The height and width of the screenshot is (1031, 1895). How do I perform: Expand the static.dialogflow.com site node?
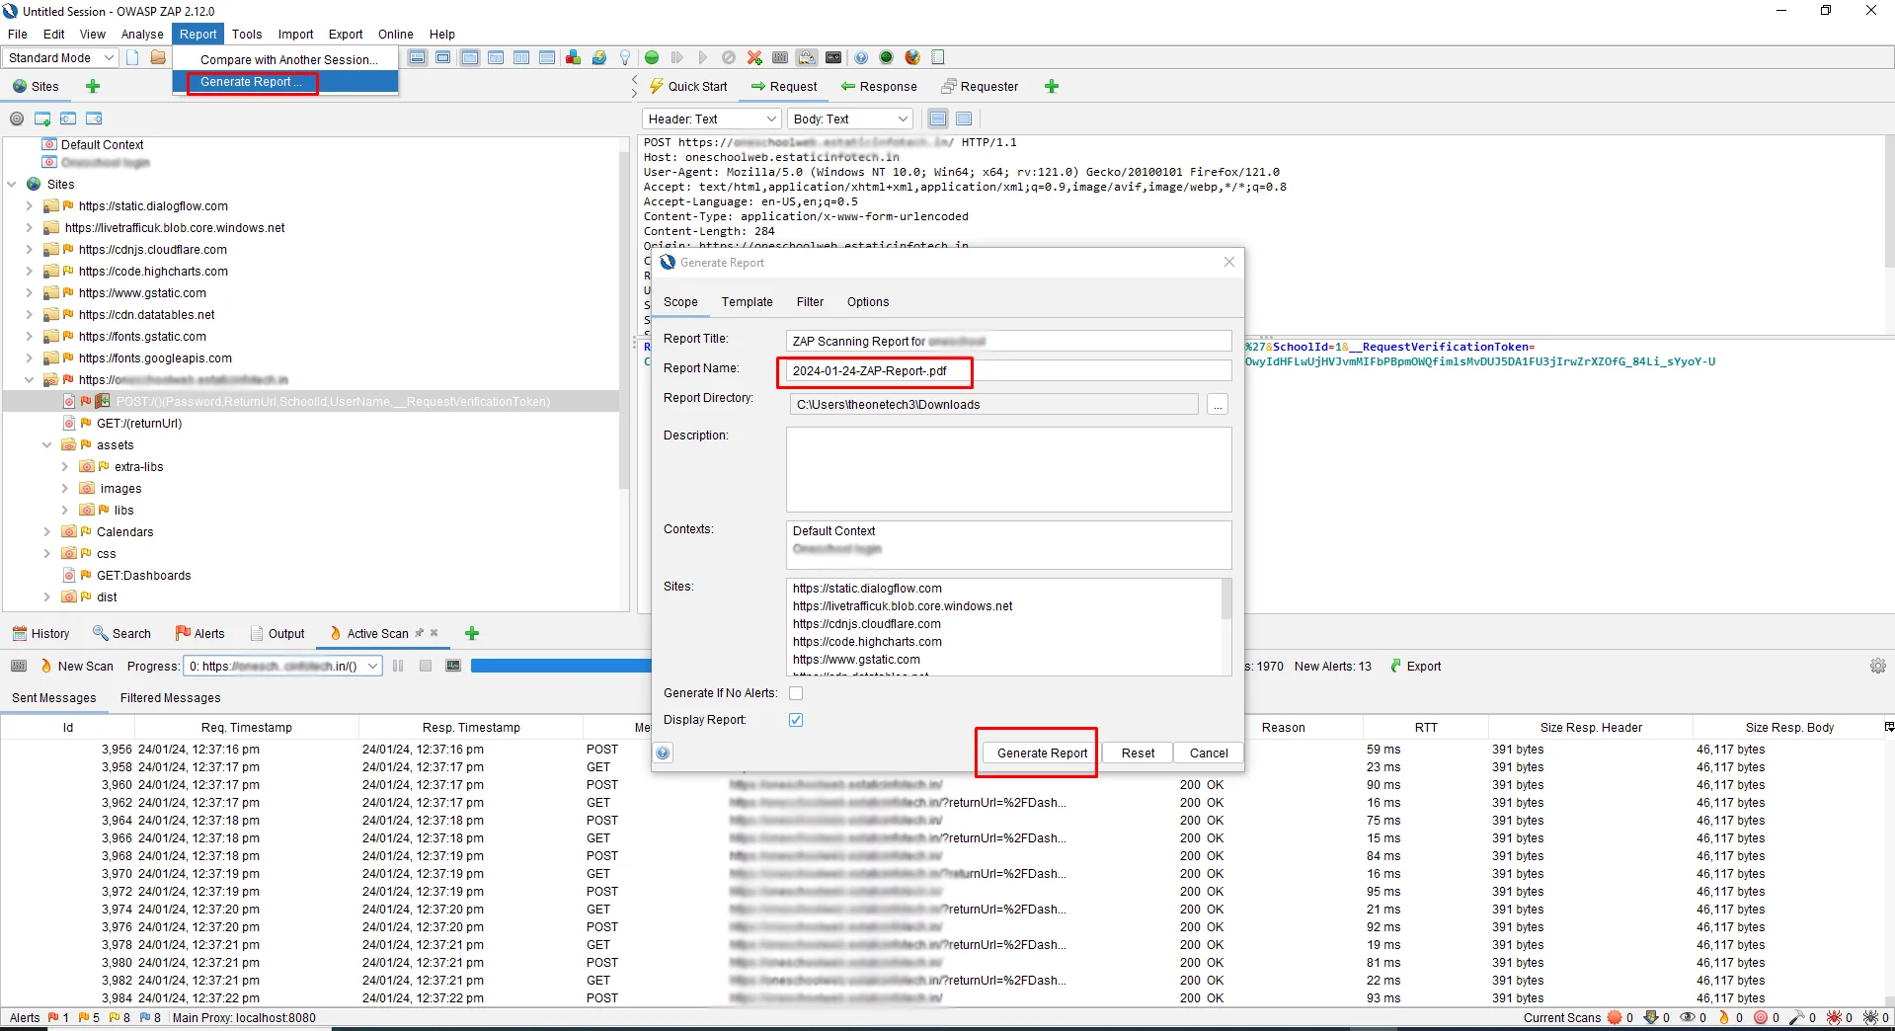point(29,206)
